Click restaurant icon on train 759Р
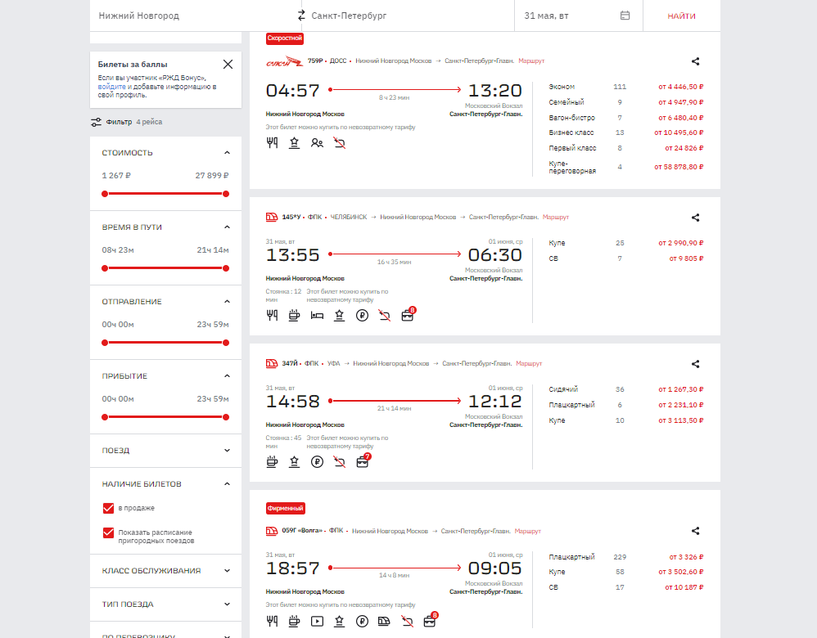 click(x=272, y=142)
